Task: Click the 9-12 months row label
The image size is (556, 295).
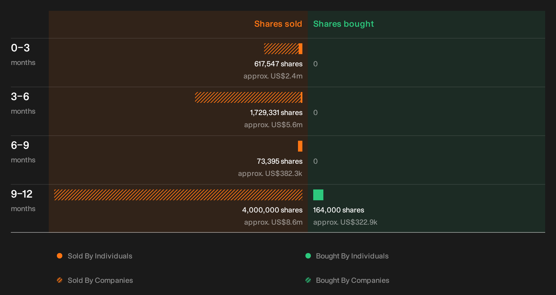Action: click(23, 201)
